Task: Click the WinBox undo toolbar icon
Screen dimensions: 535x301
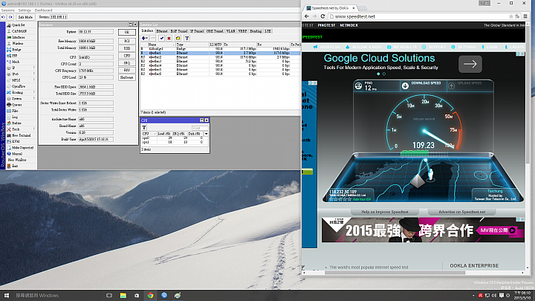Action: 4,16
